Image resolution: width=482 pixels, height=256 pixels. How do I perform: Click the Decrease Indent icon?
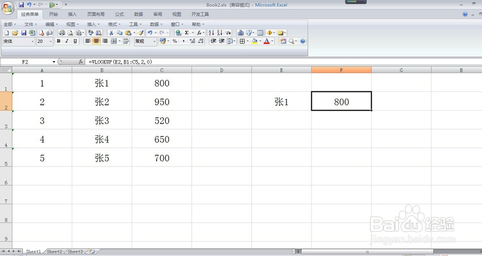213,41
